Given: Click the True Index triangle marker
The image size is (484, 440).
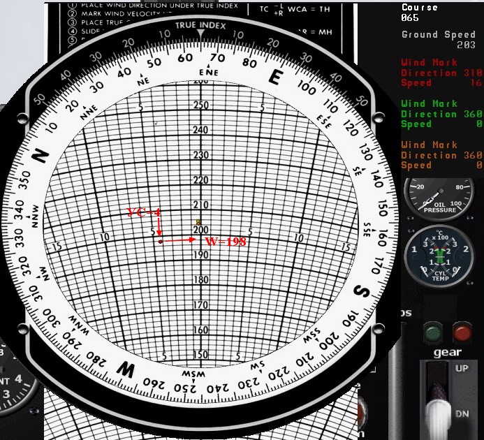Looking at the screenshot, I should tap(201, 33).
